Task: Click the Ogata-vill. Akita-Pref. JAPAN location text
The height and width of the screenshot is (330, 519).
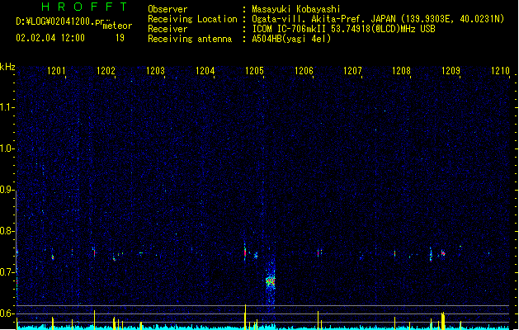Action: coord(323,19)
